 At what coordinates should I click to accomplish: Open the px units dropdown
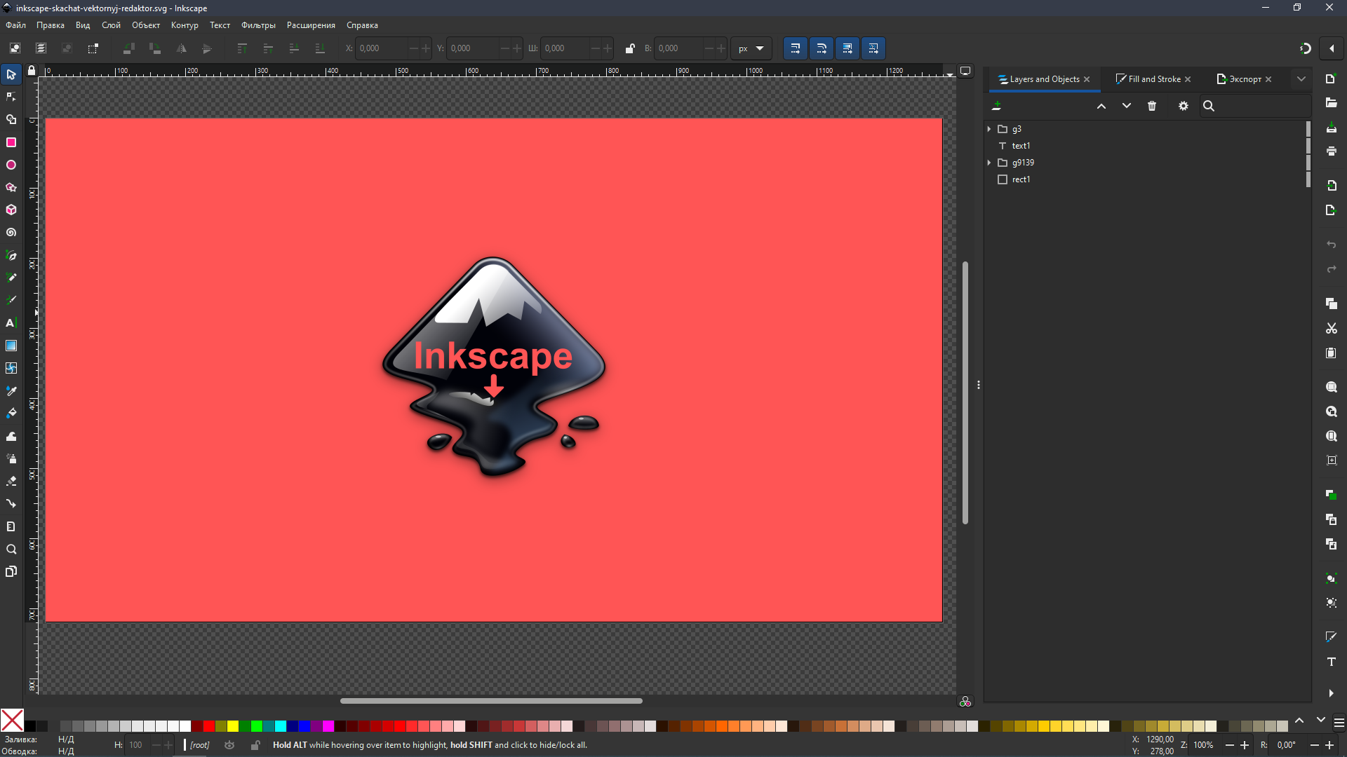click(x=751, y=48)
